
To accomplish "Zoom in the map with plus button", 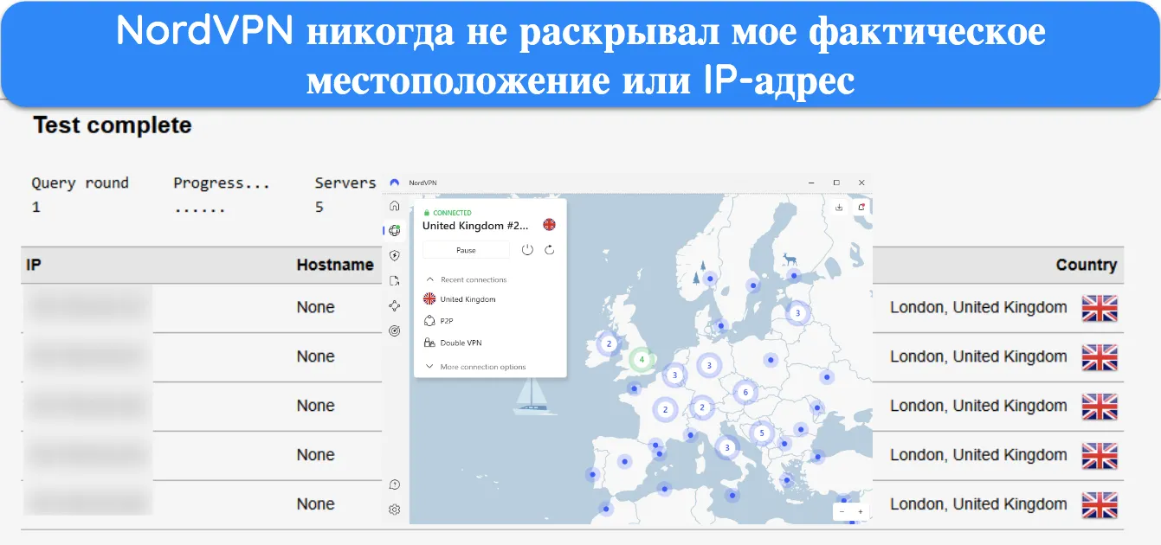I will (860, 511).
